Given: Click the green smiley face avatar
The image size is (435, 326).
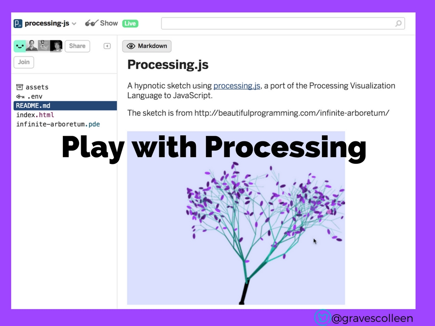Looking at the screenshot, I should 20,46.
